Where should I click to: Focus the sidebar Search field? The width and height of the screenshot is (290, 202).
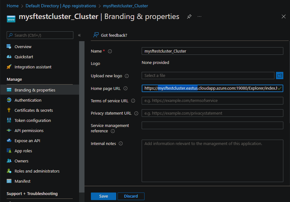40,35
